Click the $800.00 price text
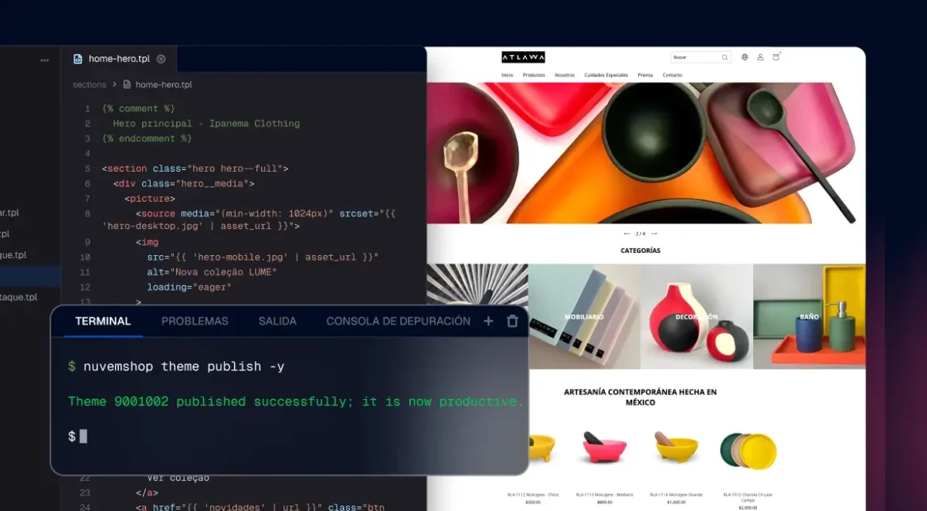This screenshot has height=511, width=927. coord(605,502)
